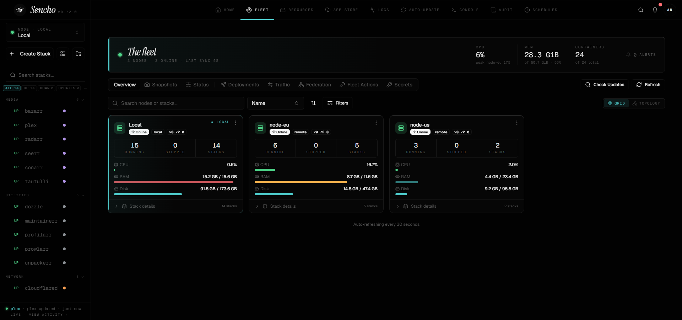The width and height of the screenshot is (682, 320).
Task: Click the Status tab
Action: (197, 85)
